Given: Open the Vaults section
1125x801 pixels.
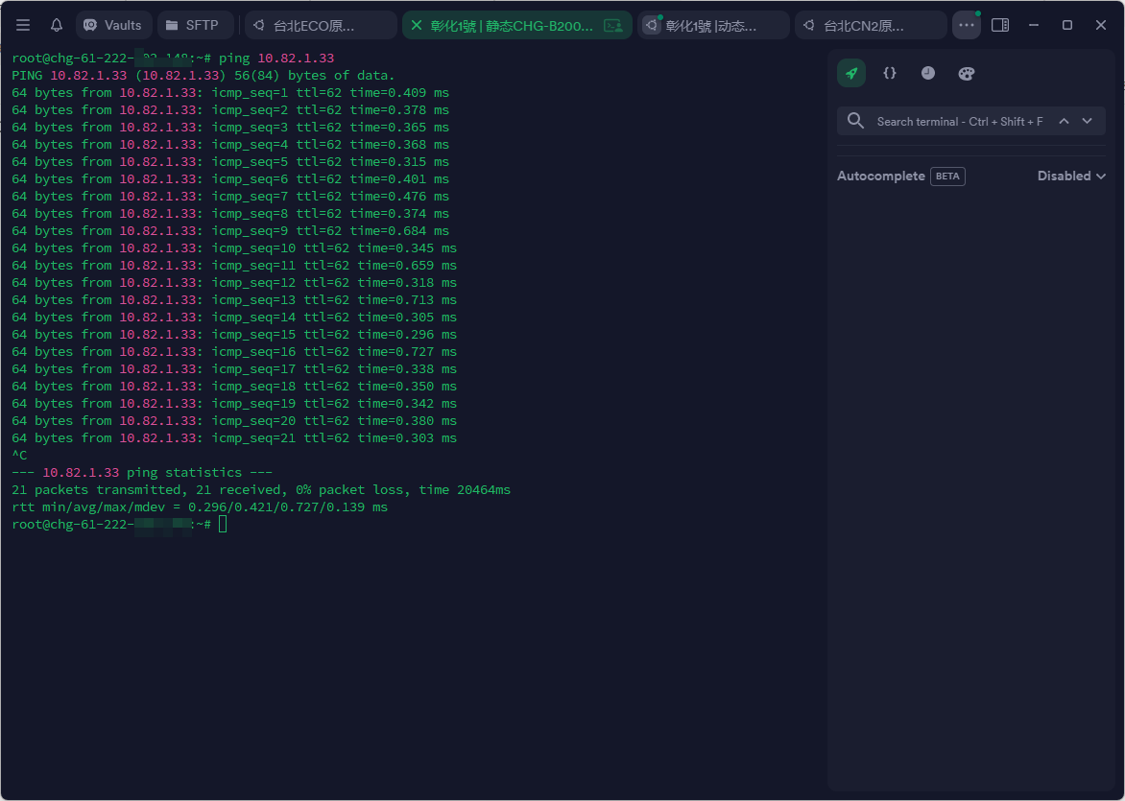Looking at the screenshot, I should click(112, 25).
